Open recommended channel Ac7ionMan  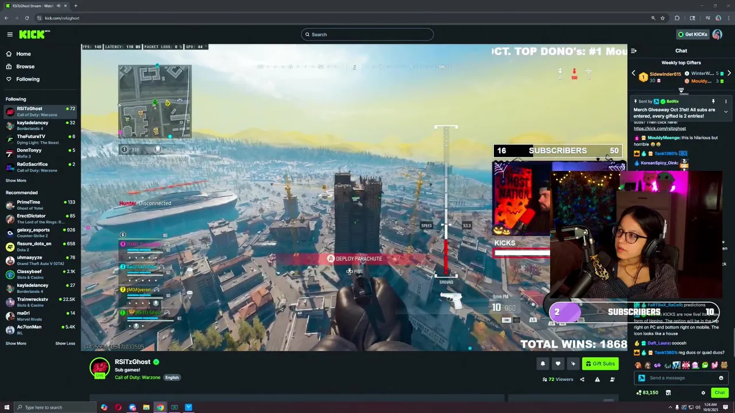point(40,329)
